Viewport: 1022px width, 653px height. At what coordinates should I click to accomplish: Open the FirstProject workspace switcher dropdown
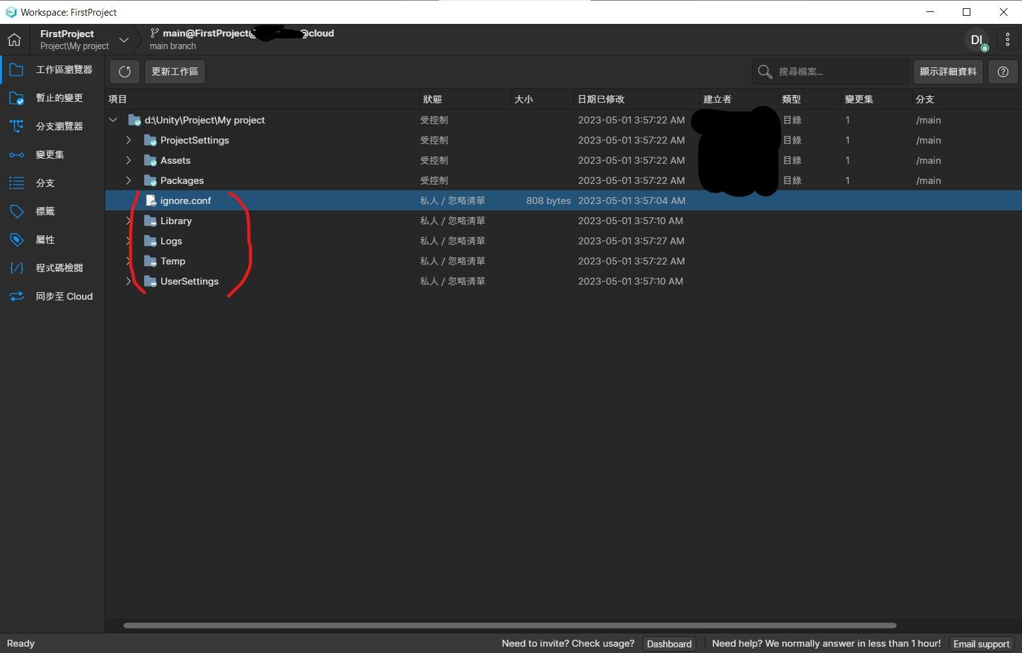124,39
